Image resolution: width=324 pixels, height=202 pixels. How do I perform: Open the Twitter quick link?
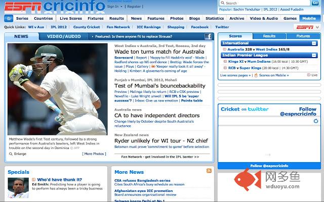tap(222, 27)
